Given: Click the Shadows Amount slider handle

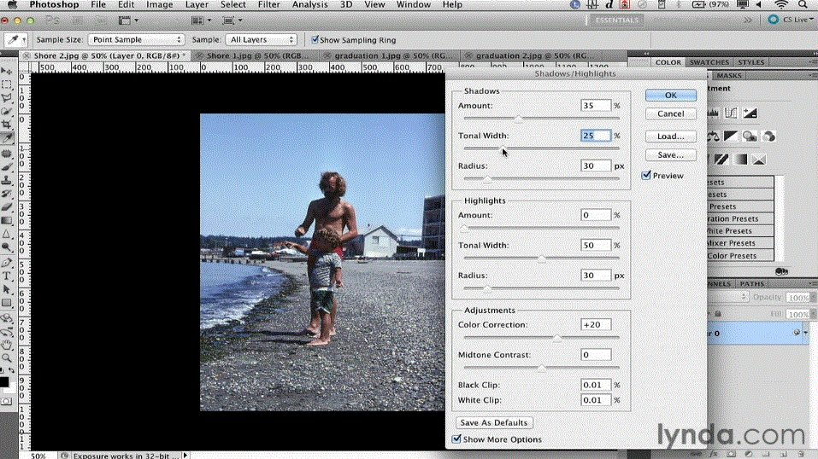Looking at the screenshot, I should click(518, 119).
